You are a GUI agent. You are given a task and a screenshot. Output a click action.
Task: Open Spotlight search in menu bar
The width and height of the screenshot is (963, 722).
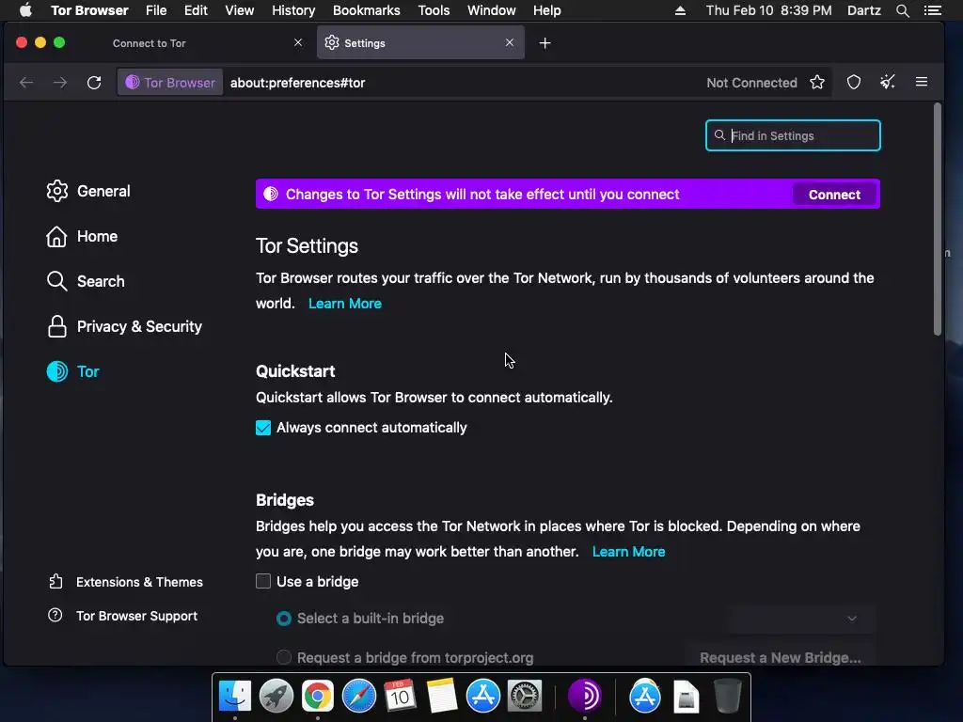click(x=902, y=10)
